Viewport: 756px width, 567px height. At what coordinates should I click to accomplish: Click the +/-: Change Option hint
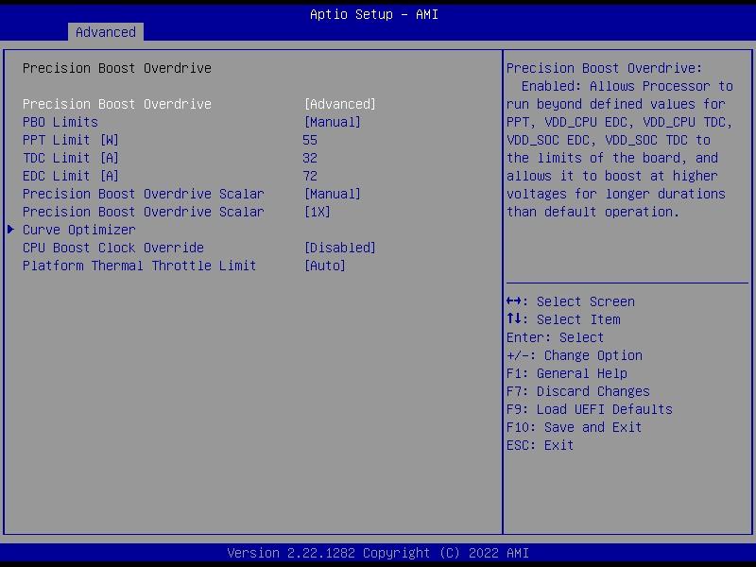(x=575, y=355)
